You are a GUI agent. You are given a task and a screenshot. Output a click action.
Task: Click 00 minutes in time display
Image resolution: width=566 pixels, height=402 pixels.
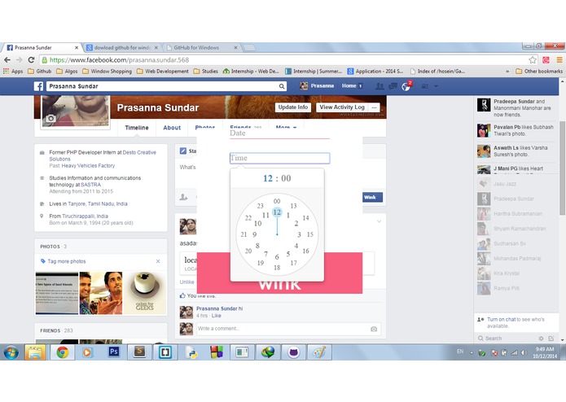point(286,178)
